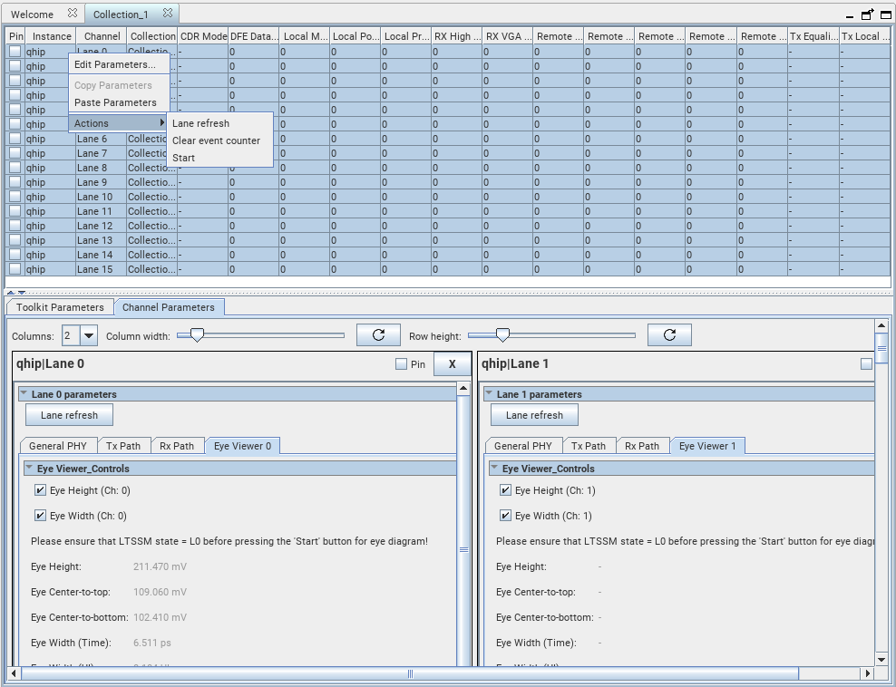Viewport: 896px width, 687px height.
Task: Reset column width with the refresh icon
Action: coord(379,335)
